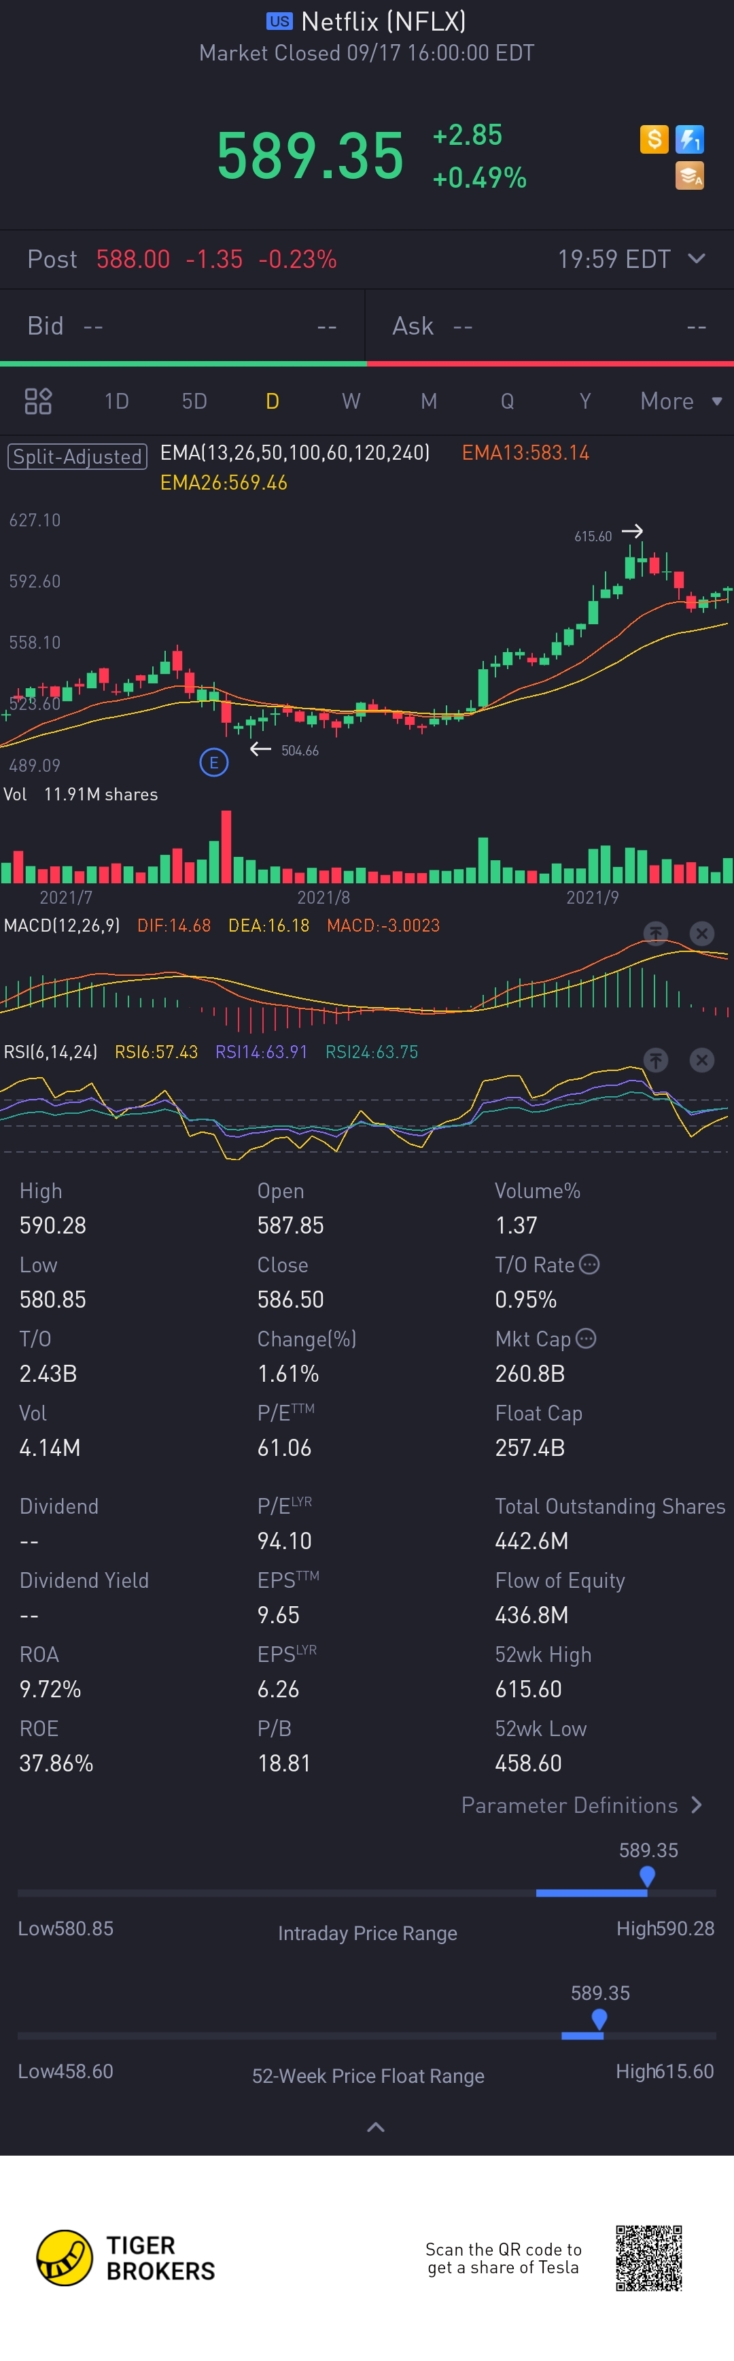
Task: Select the M monthly chart tab
Action: (429, 401)
